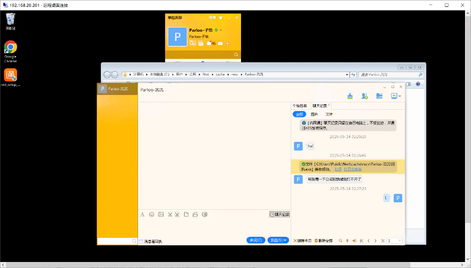Click the mail envelope icon in profile panel
Screen dimensions: 471x268
point(220,44)
